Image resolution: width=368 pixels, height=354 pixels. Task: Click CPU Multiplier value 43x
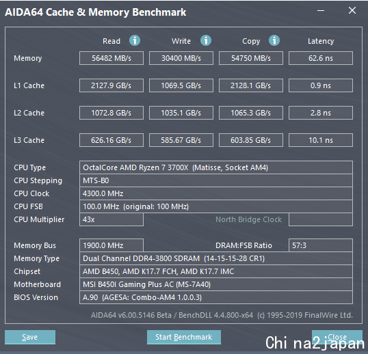click(111, 219)
